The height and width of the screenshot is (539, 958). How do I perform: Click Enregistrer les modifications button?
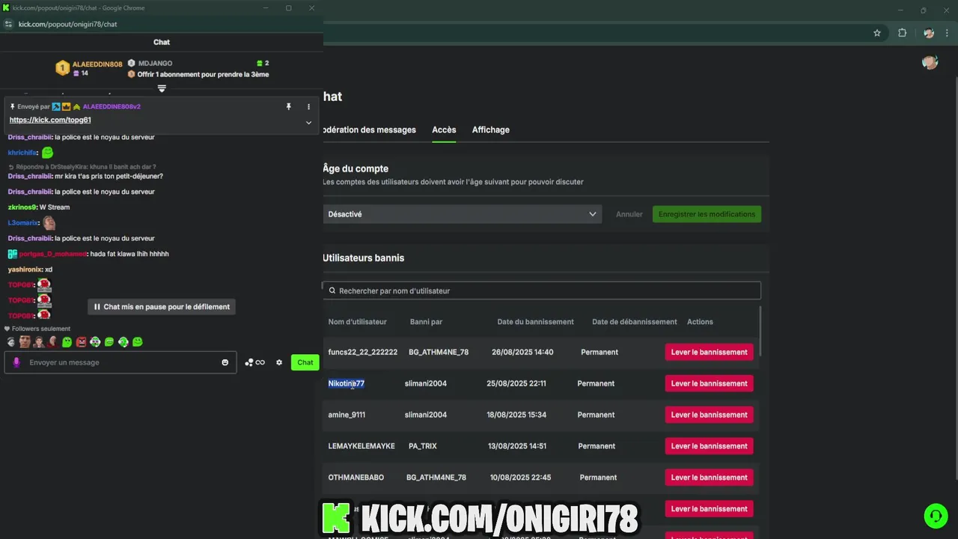pos(707,214)
